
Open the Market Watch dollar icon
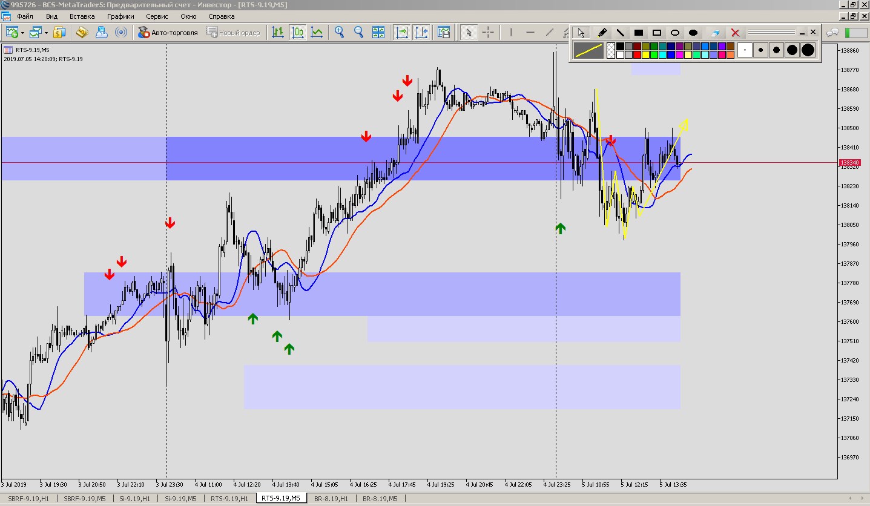(x=59, y=32)
